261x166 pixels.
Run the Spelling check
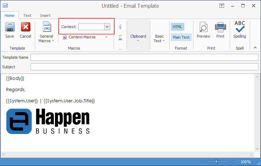240,30
